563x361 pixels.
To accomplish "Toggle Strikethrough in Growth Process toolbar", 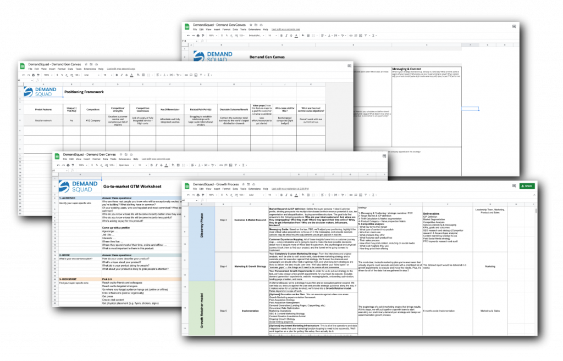I will coord(291,195).
